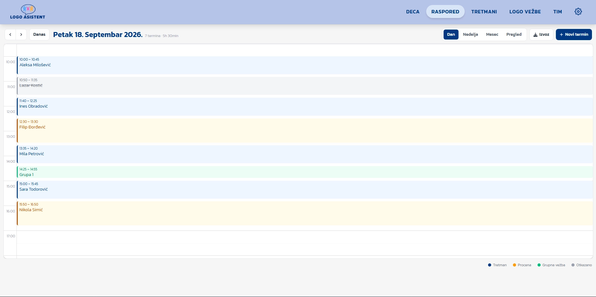Open Aleksa Milošević's 10:00 appointment

point(305,65)
